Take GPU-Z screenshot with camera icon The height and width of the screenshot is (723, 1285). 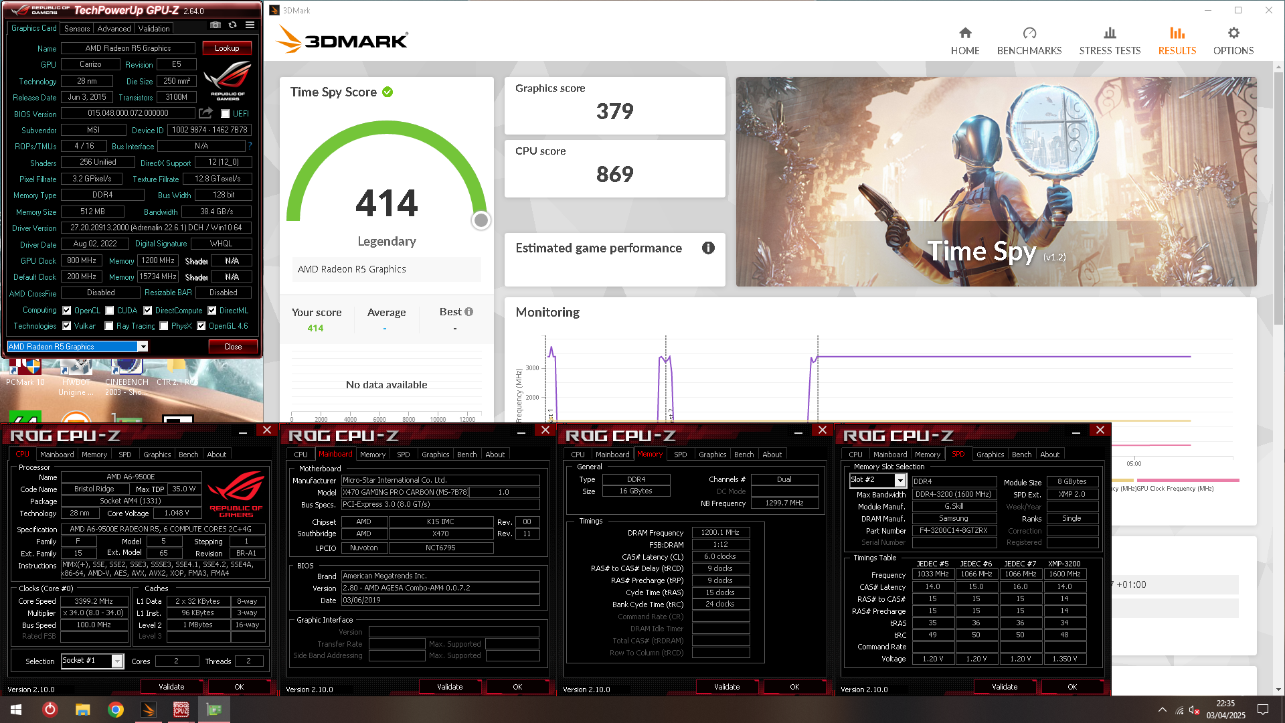[215, 25]
